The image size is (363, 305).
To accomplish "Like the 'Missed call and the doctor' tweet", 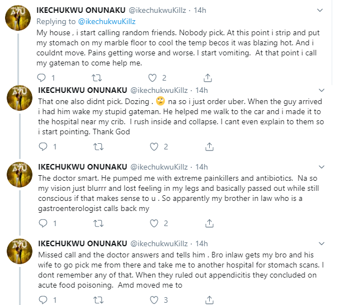I will pyautogui.click(x=154, y=300).
